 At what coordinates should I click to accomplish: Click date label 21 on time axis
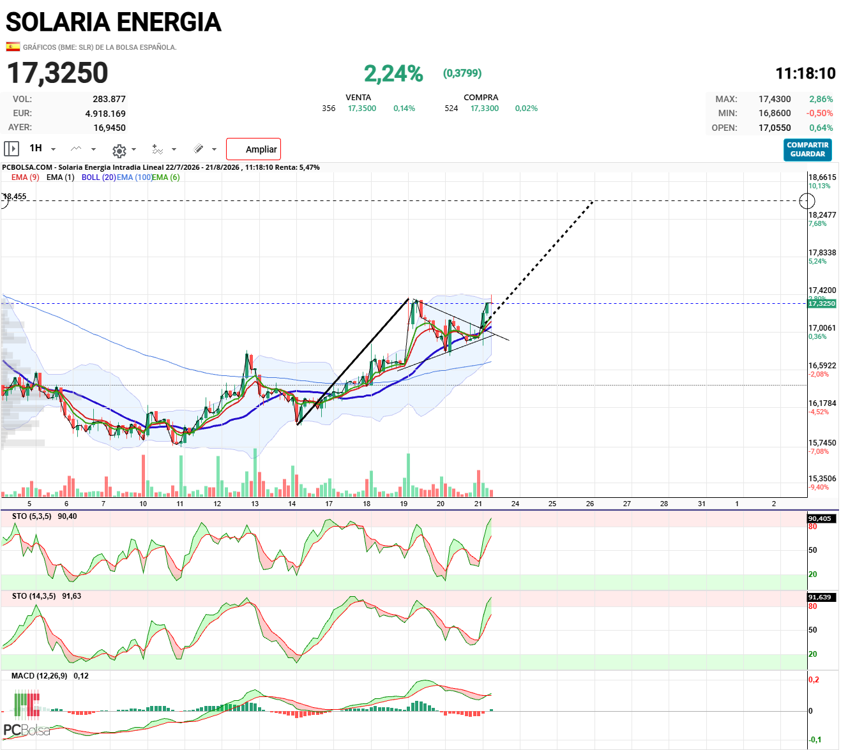point(478,504)
